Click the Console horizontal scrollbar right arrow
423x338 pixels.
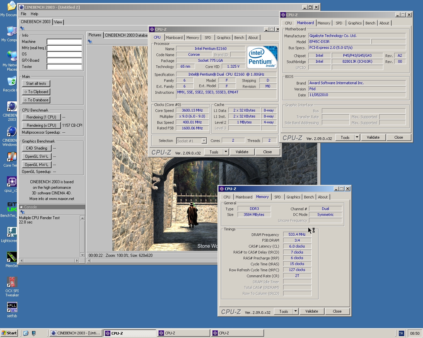pos(77,260)
